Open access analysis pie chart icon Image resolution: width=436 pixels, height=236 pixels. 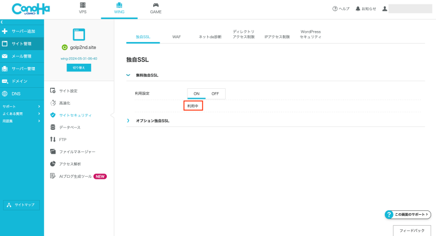(53, 164)
